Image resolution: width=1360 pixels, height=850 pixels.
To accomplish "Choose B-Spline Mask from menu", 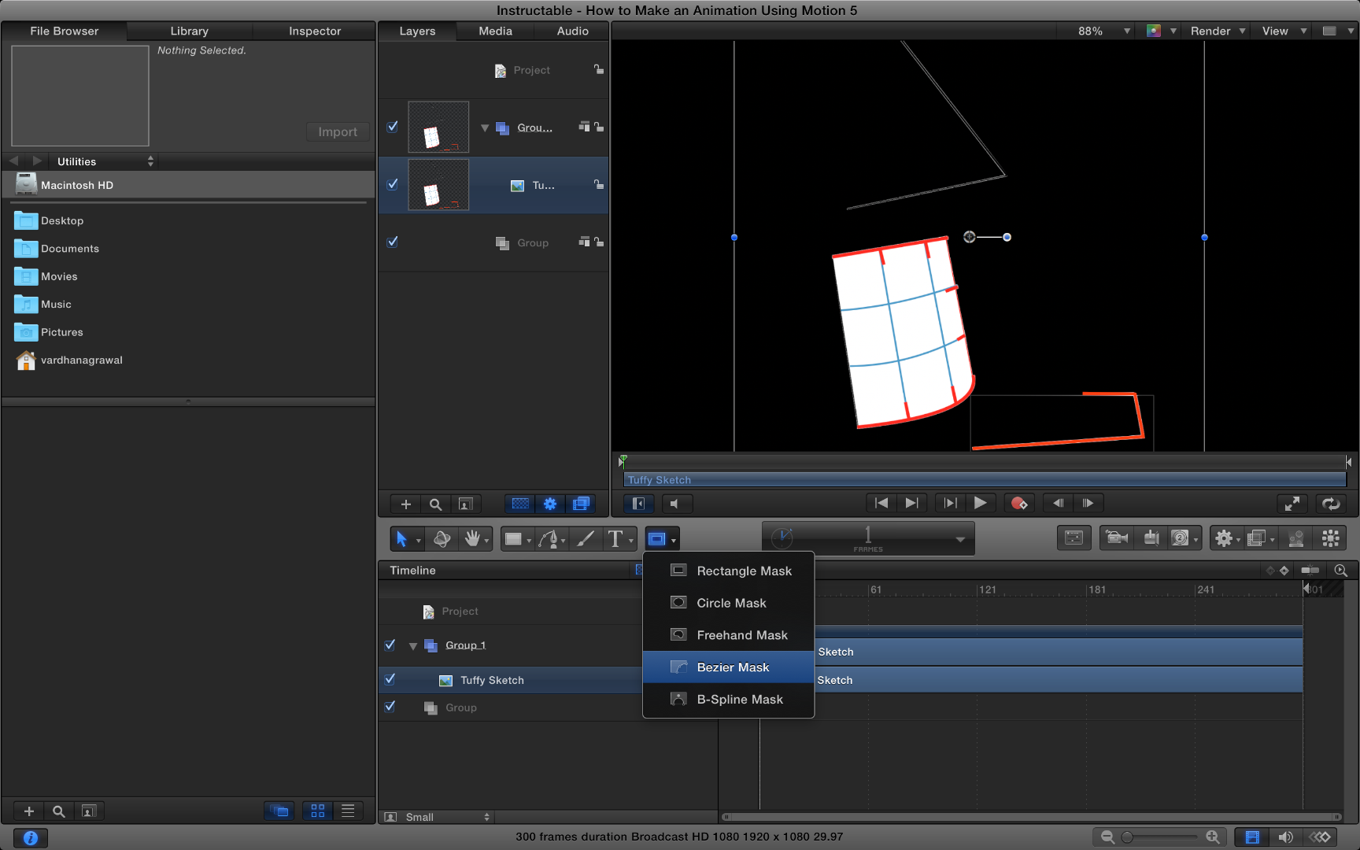I will [x=729, y=700].
